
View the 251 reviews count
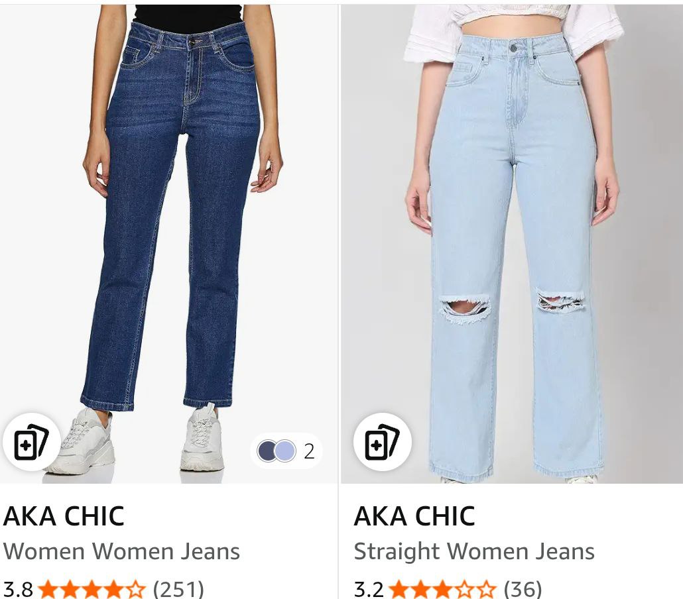click(x=178, y=590)
